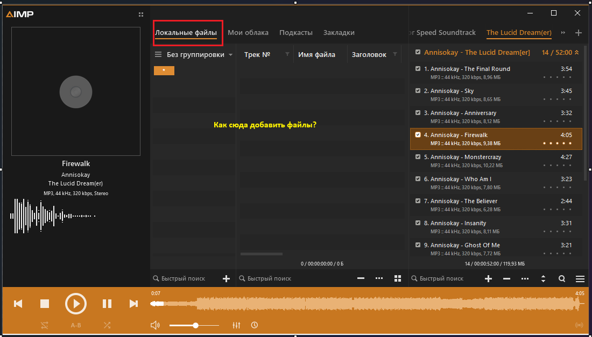Uncheck the Annisokay - Sky track
This screenshot has width=592, height=337.
[418, 91]
